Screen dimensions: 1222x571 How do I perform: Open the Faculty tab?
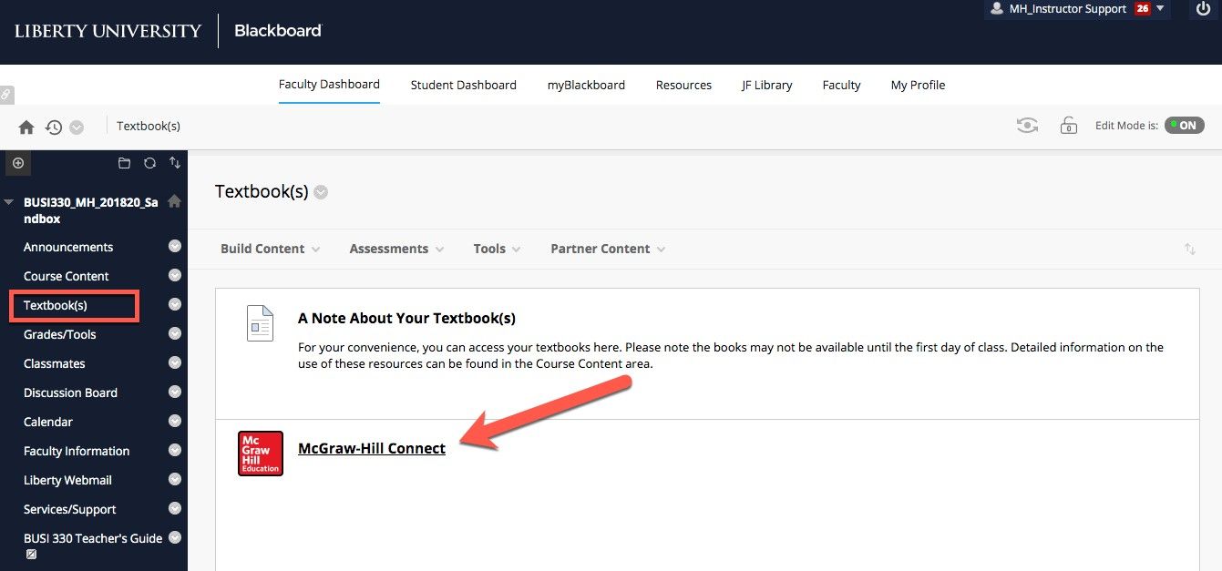[x=841, y=85]
